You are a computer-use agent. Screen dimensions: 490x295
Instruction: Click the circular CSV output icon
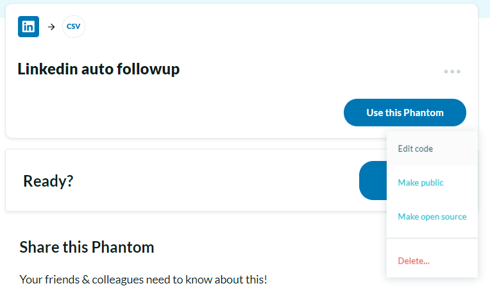[x=74, y=27]
